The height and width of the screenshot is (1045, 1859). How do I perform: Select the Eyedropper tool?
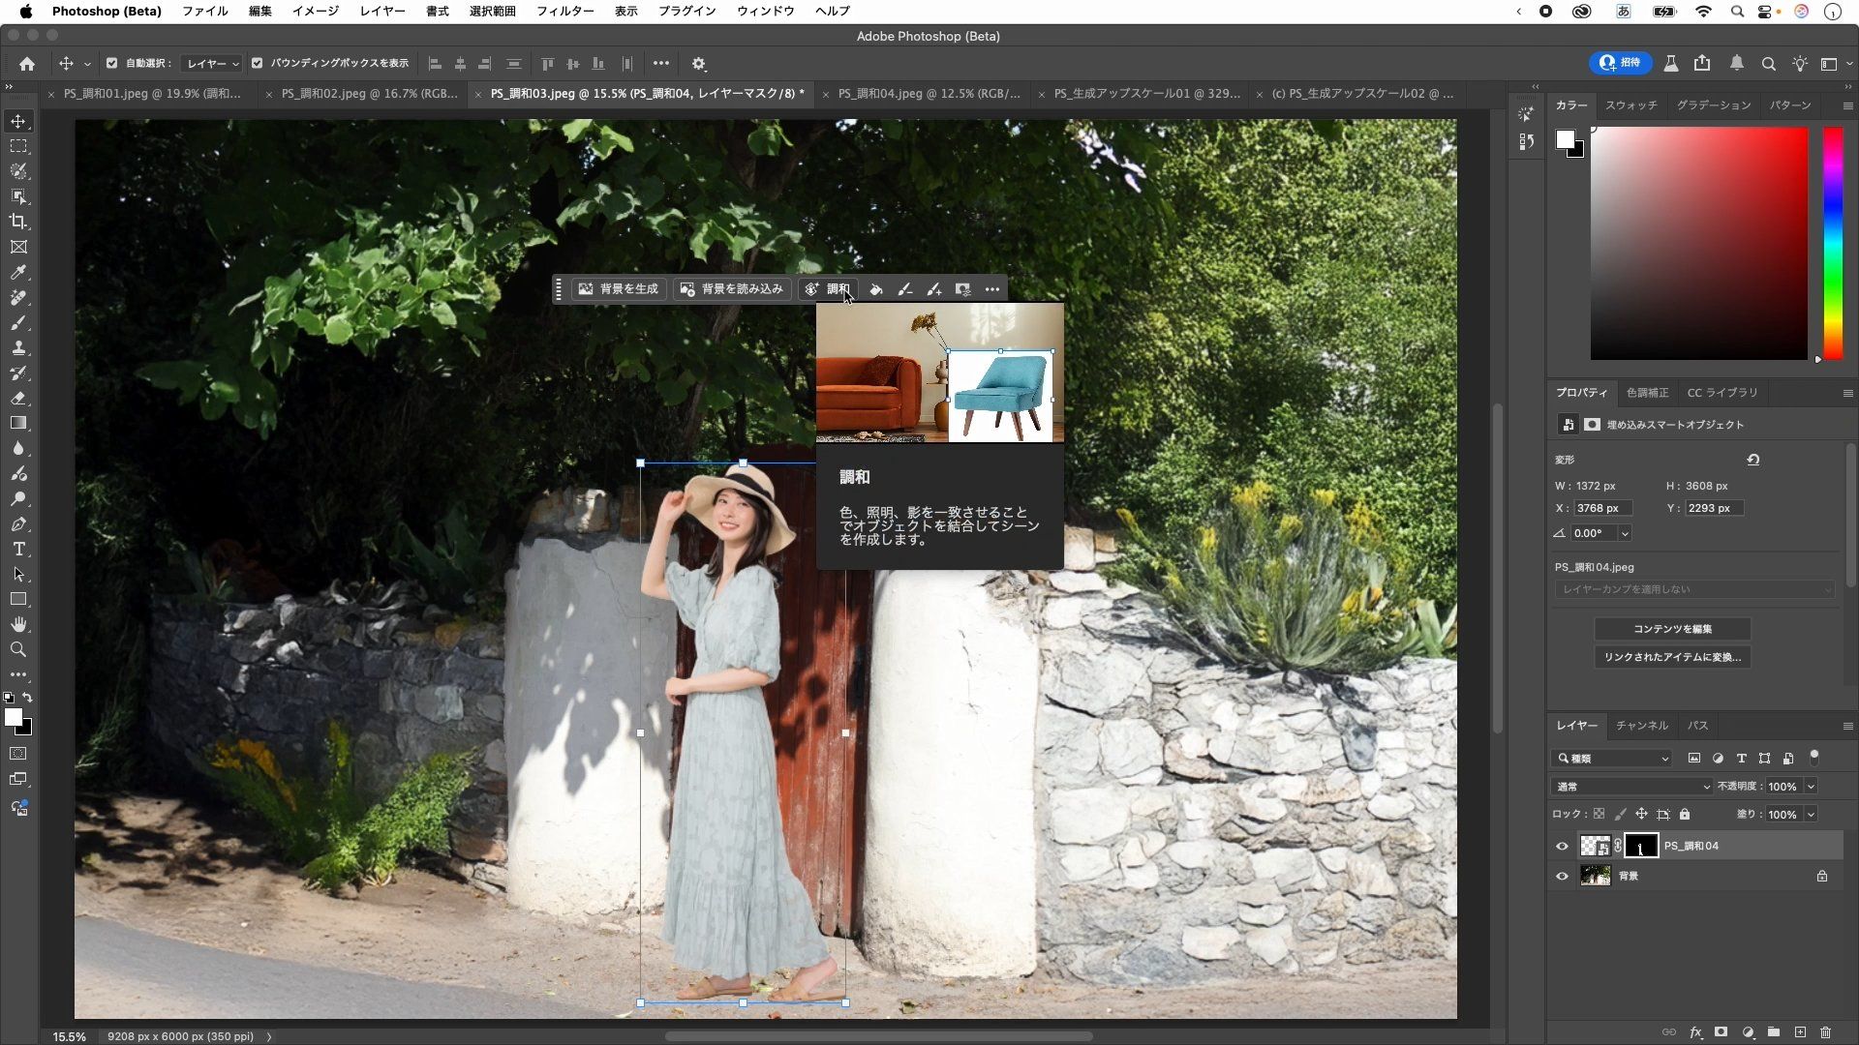click(18, 272)
